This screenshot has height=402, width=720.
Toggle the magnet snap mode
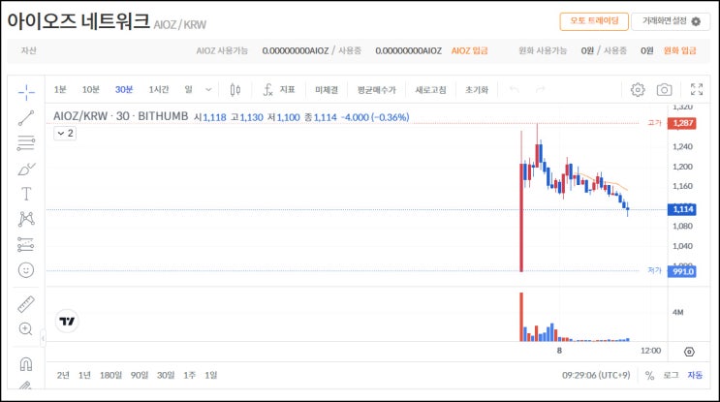point(26,364)
